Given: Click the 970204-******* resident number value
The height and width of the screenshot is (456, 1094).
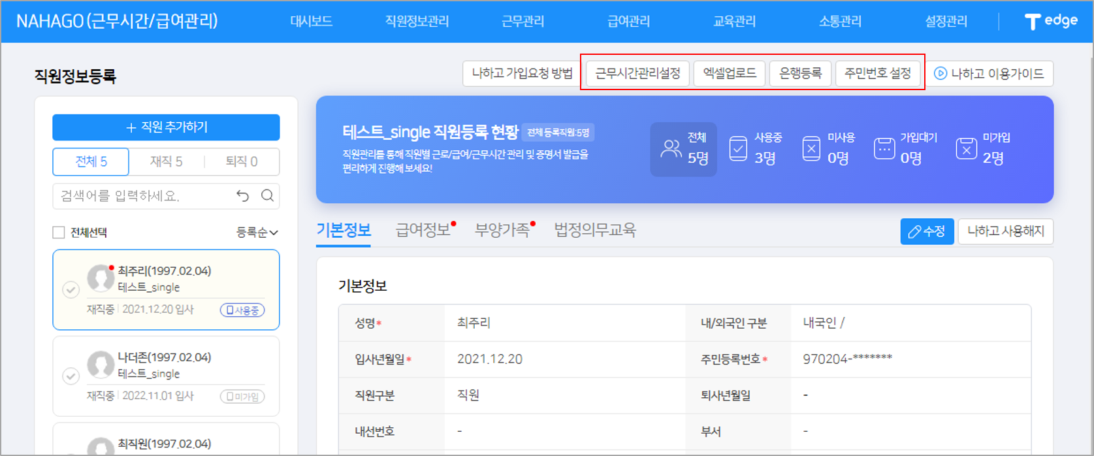Looking at the screenshot, I should click(847, 359).
